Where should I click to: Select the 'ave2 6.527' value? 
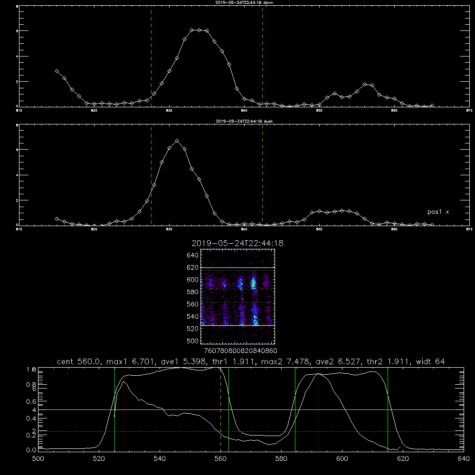[338, 361]
